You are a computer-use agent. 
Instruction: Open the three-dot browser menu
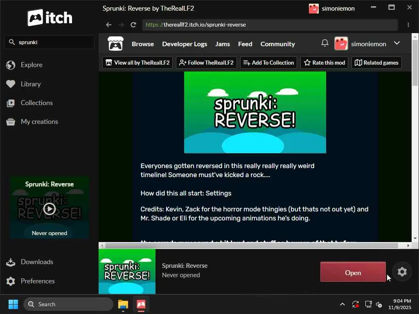pyautogui.click(x=408, y=25)
